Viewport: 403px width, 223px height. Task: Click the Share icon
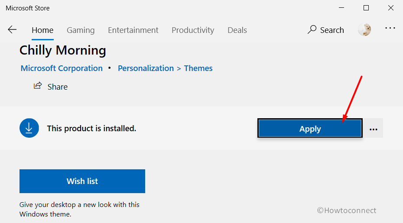(x=38, y=86)
